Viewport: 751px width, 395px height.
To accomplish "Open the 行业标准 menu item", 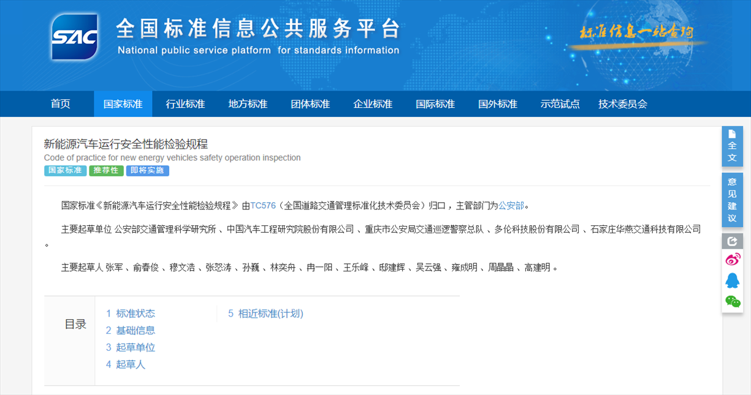I will pos(185,104).
